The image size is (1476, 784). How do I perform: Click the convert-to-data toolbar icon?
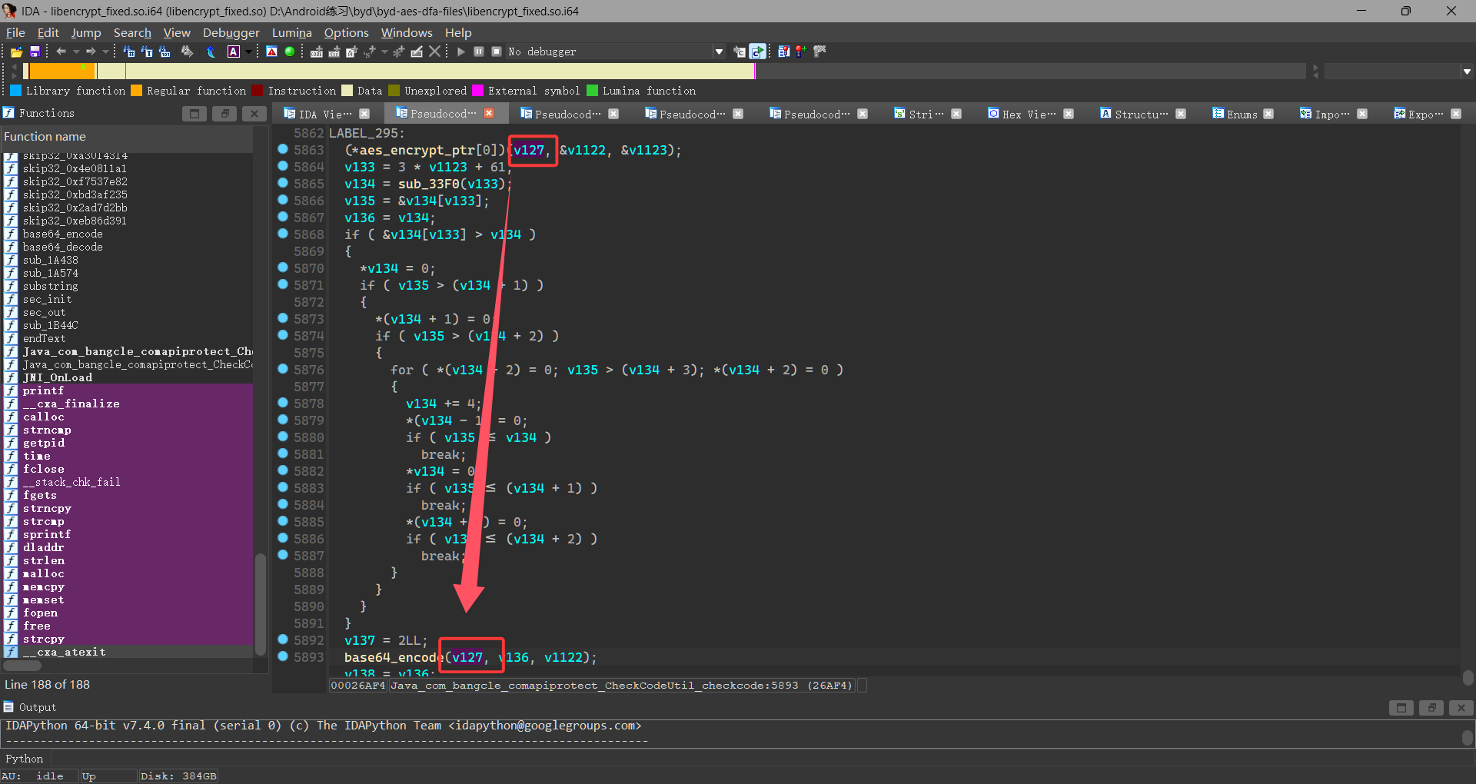[x=334, y=51]
